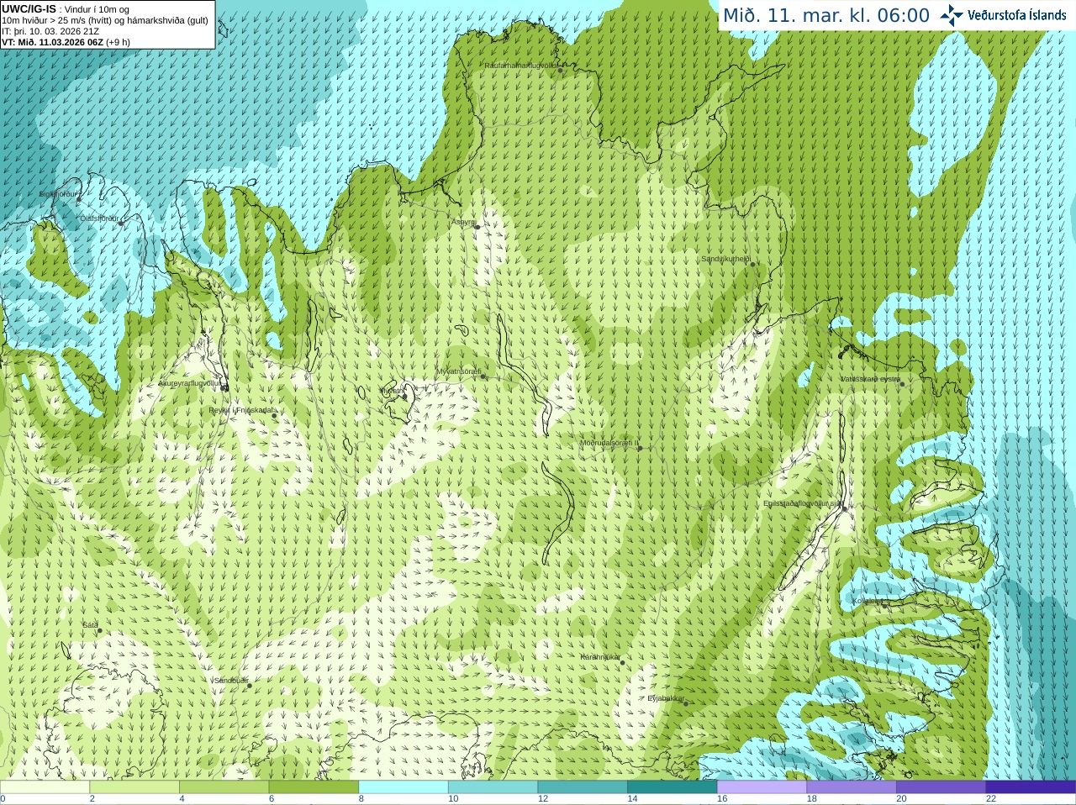Screen dimensions: 1076x805
Task: Select the Ásbyrgi station dot
Action: [x=477, y=227]
